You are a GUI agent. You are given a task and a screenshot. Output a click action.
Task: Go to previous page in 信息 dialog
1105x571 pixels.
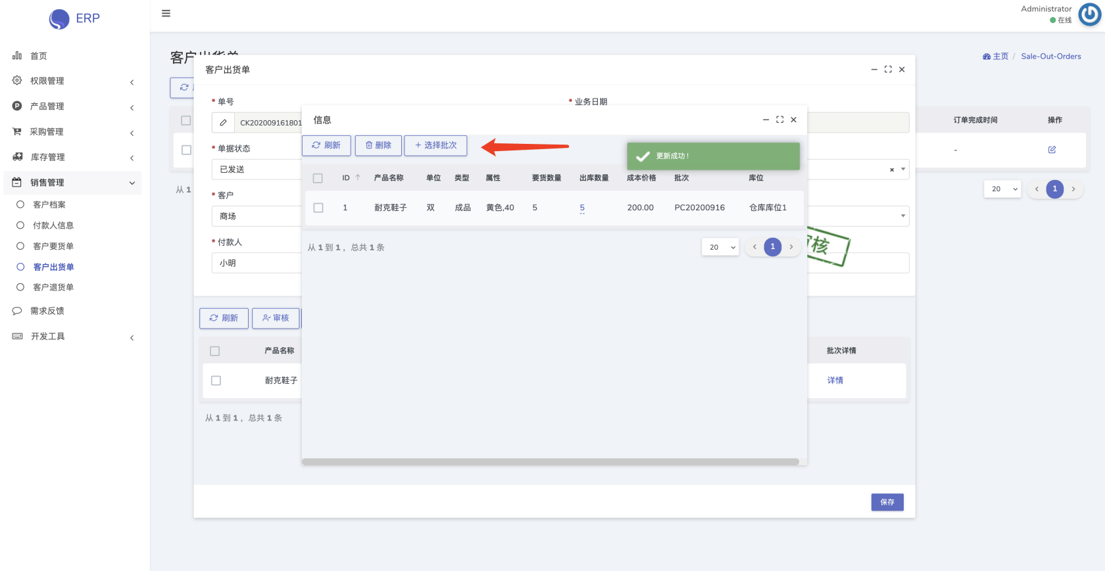coord(754,247)
